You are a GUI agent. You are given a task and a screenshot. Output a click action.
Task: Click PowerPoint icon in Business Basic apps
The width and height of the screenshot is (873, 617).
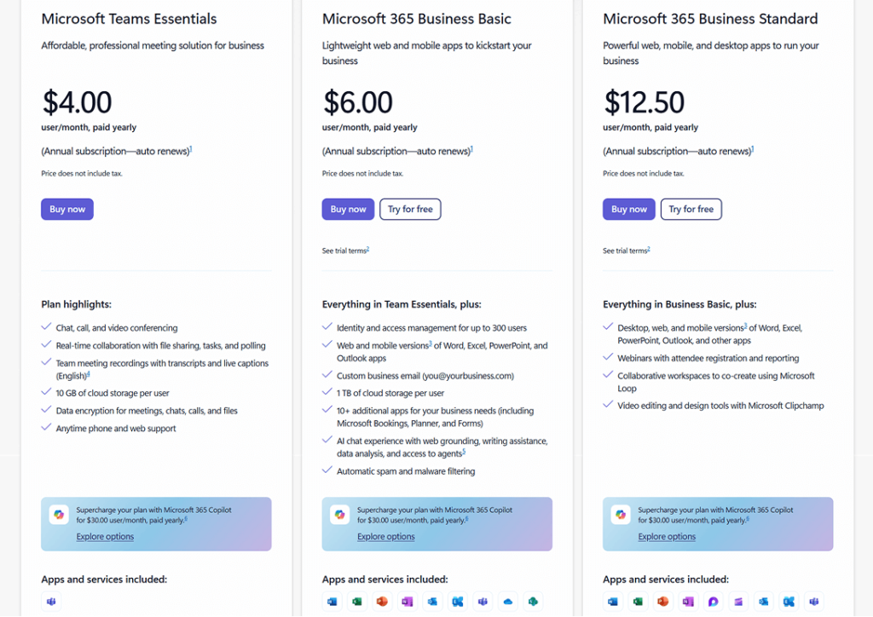tap(382, 602)
